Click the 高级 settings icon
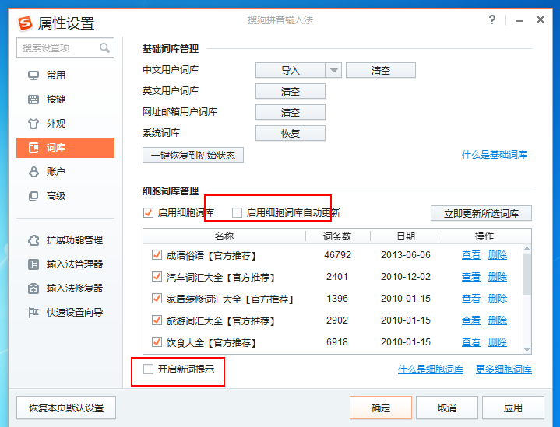This screenshot has width=560, height=427. [x=33, y=196]
